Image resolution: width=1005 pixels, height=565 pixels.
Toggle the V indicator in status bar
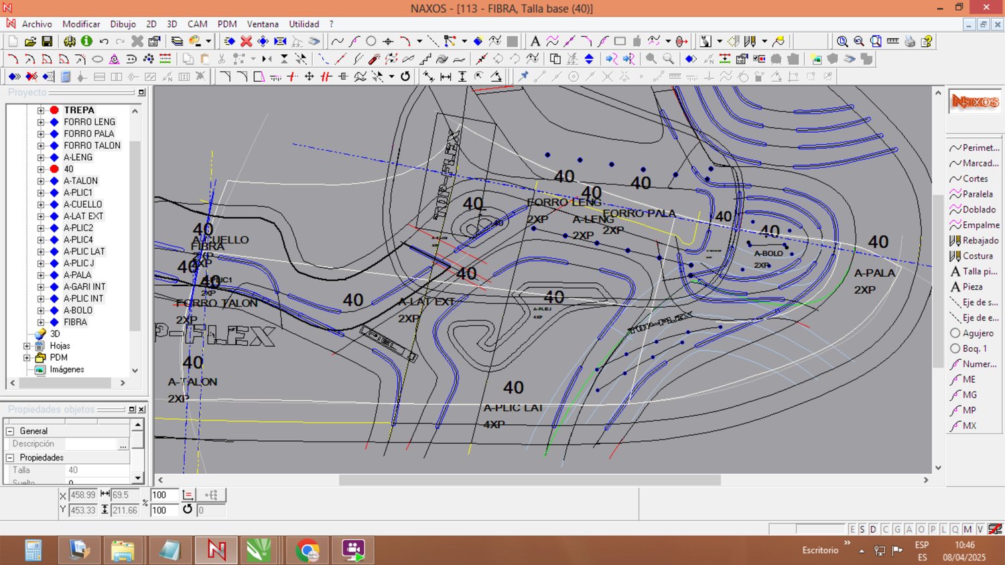pos(980,529)
